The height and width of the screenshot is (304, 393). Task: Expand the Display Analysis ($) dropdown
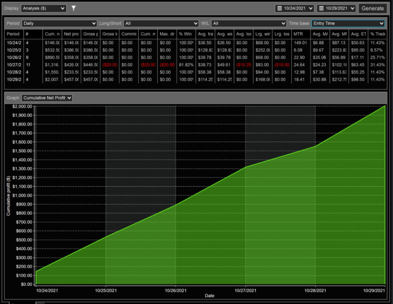point(44,8)
